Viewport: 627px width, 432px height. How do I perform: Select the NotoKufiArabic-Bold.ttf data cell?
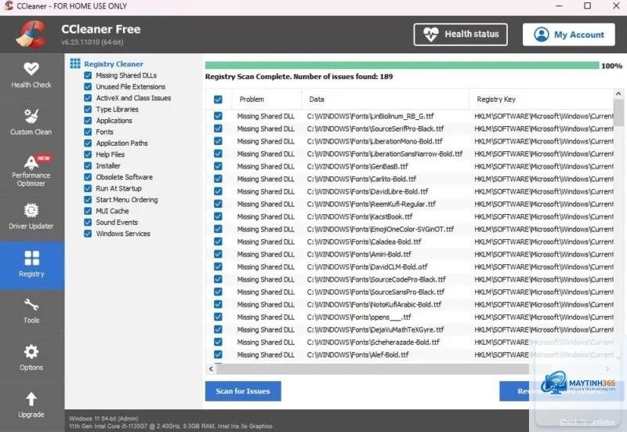[375, 304]
